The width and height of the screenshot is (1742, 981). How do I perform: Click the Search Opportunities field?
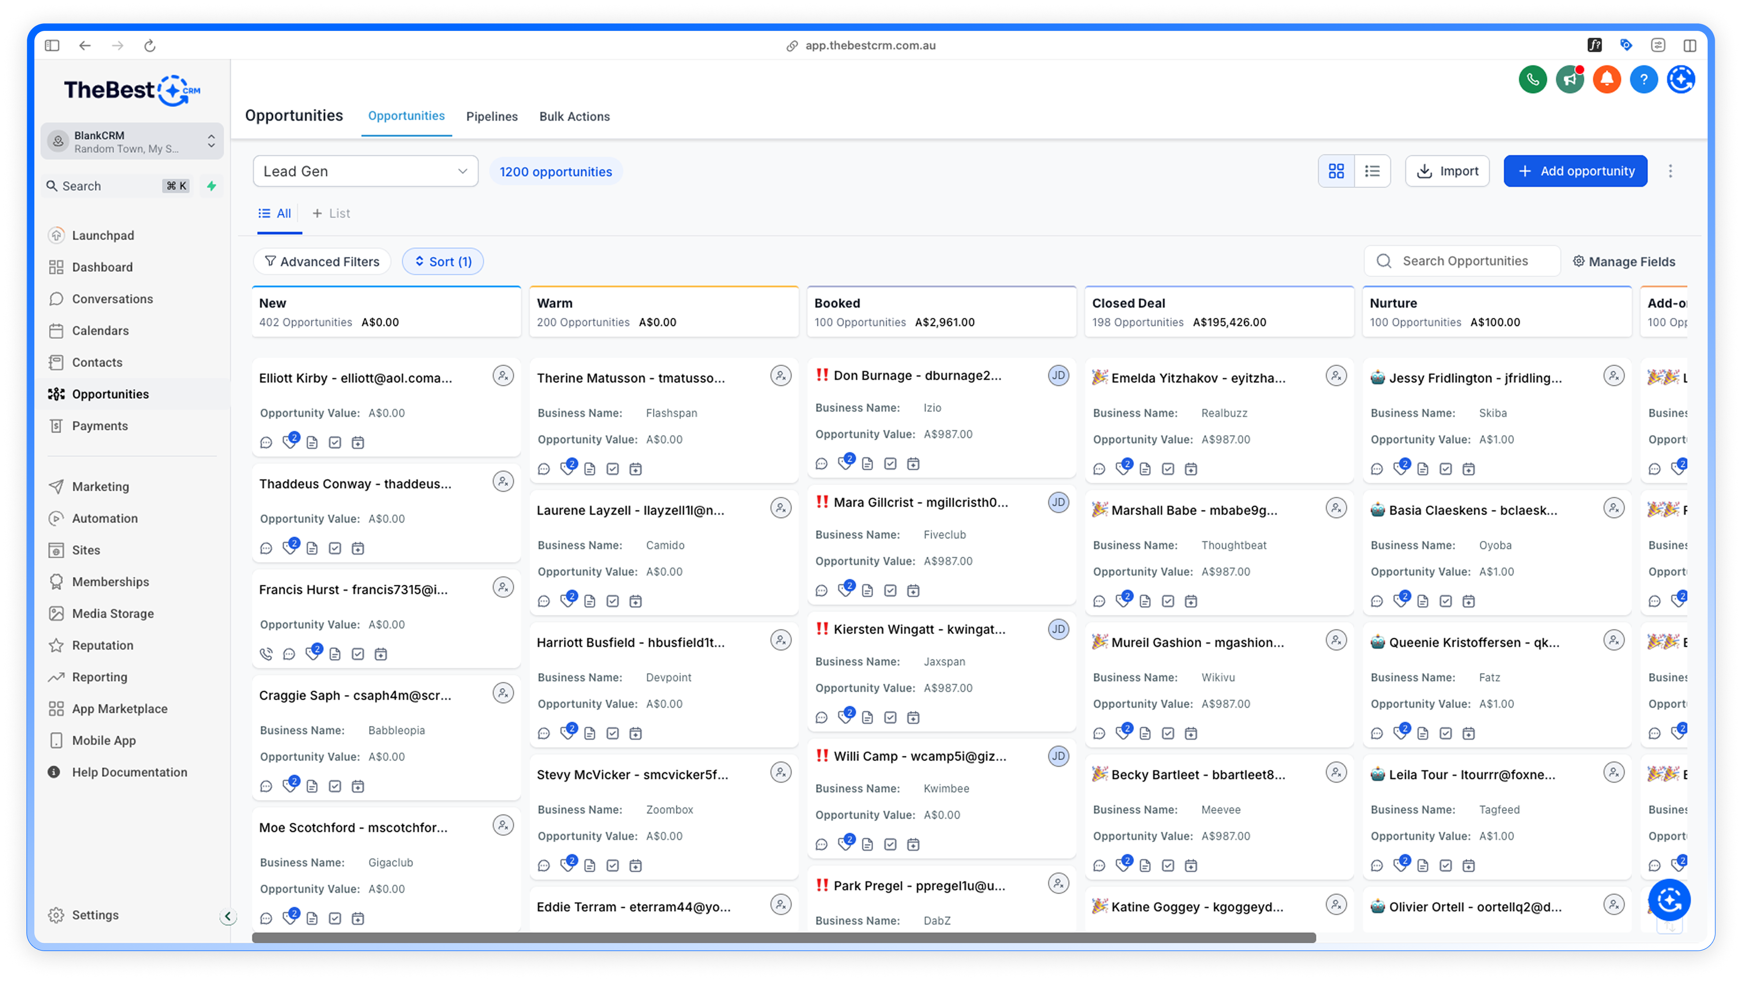(x=1464, y=261)
